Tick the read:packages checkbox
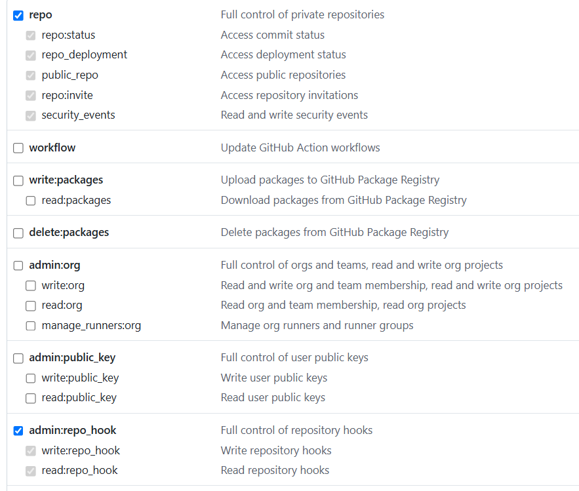 31,201
